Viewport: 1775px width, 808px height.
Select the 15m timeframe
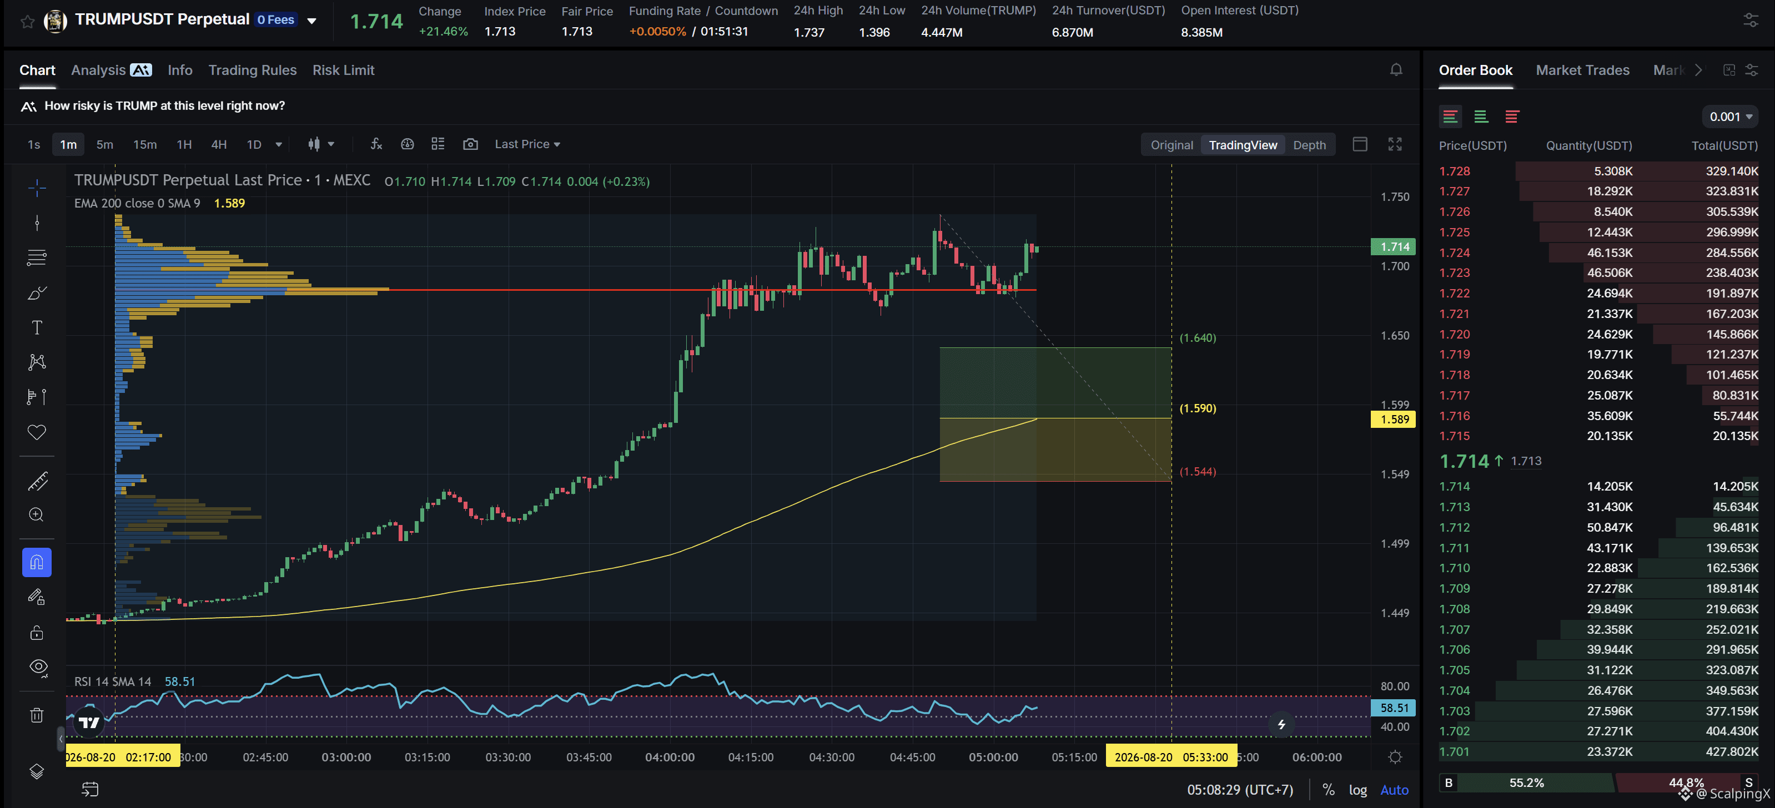click(145, 145)
